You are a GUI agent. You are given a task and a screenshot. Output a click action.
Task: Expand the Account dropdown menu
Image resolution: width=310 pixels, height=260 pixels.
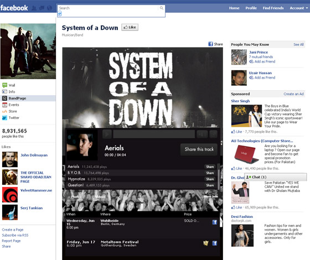pyautogui.click(x=299, y=8)
